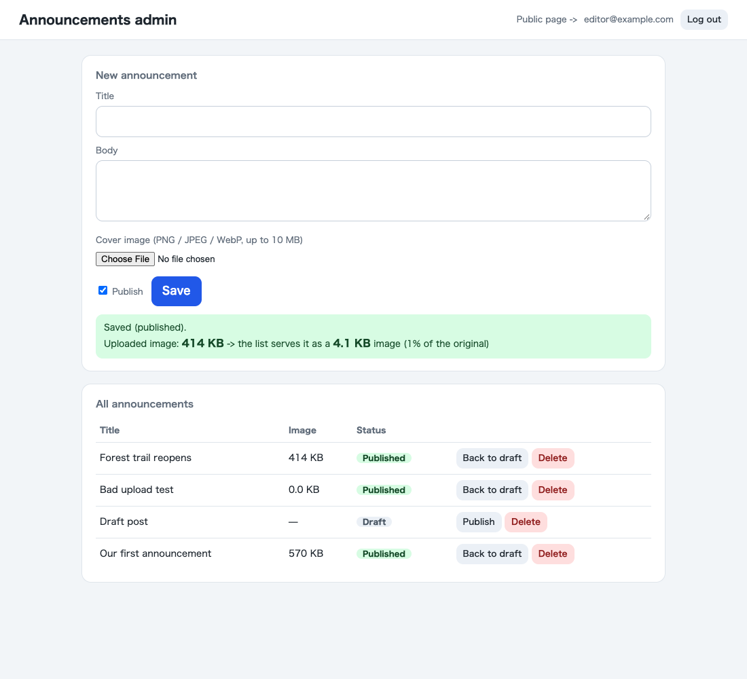
Task: Click Published badge on Our first announcement
Action: [x=384, y=554]
